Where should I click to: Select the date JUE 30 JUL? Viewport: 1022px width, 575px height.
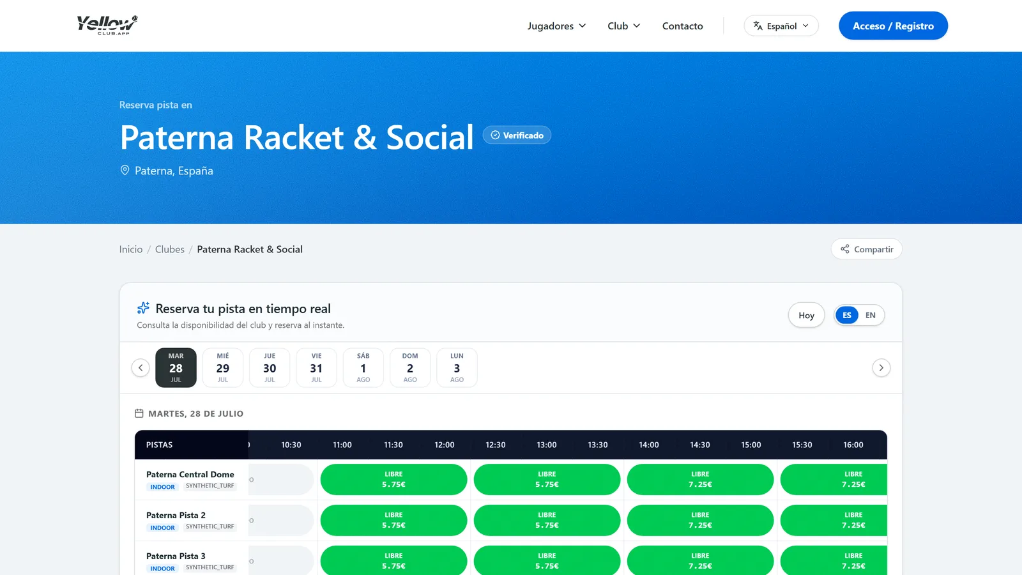click(x=270, y=367)
